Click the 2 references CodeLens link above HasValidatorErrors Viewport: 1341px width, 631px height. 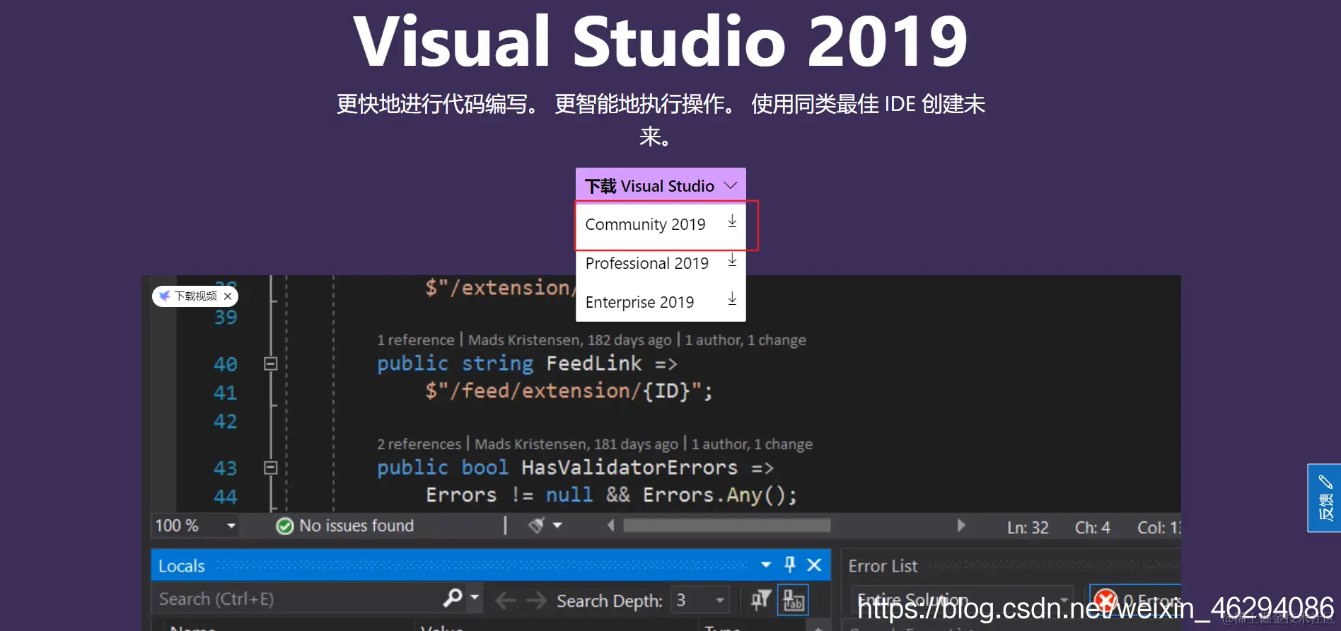[x=419, y=444]
